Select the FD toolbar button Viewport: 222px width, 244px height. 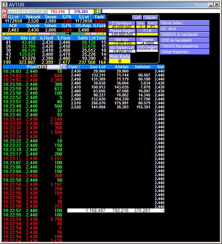coord(18,12)
